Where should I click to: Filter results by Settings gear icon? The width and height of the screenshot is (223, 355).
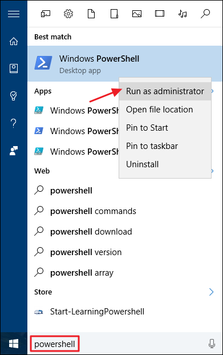pyautogui.click(x=68, y=14)
